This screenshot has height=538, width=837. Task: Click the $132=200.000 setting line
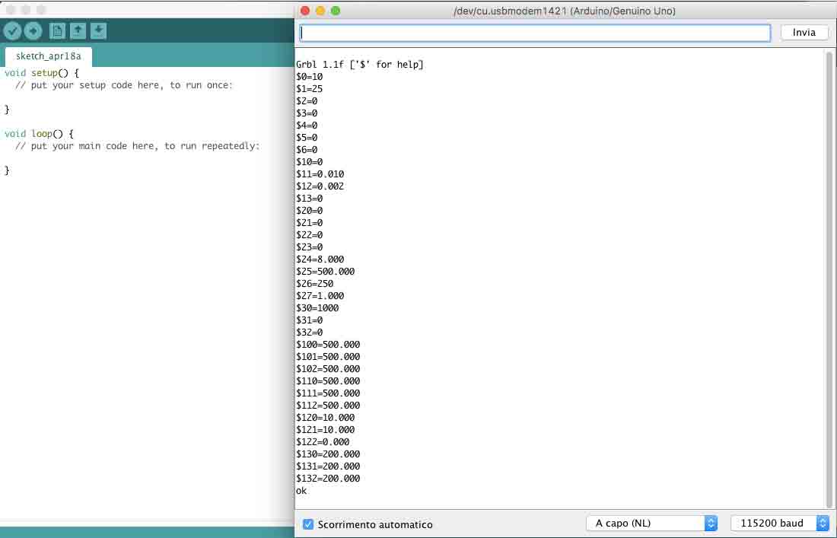click(x=328, y=479)
